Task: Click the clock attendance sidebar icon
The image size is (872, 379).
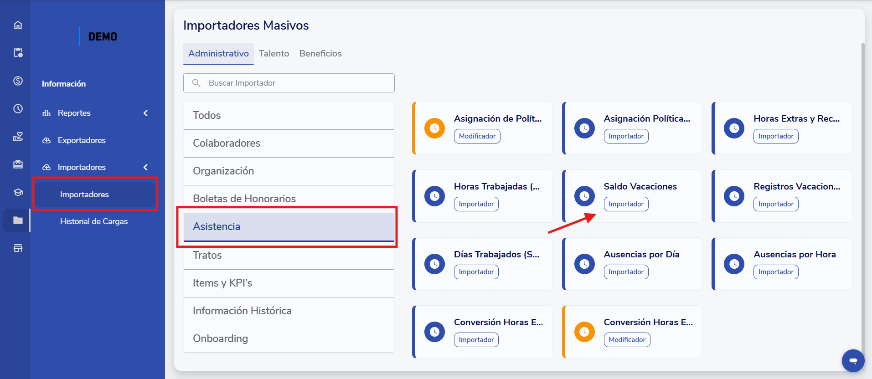Action: 18,108
